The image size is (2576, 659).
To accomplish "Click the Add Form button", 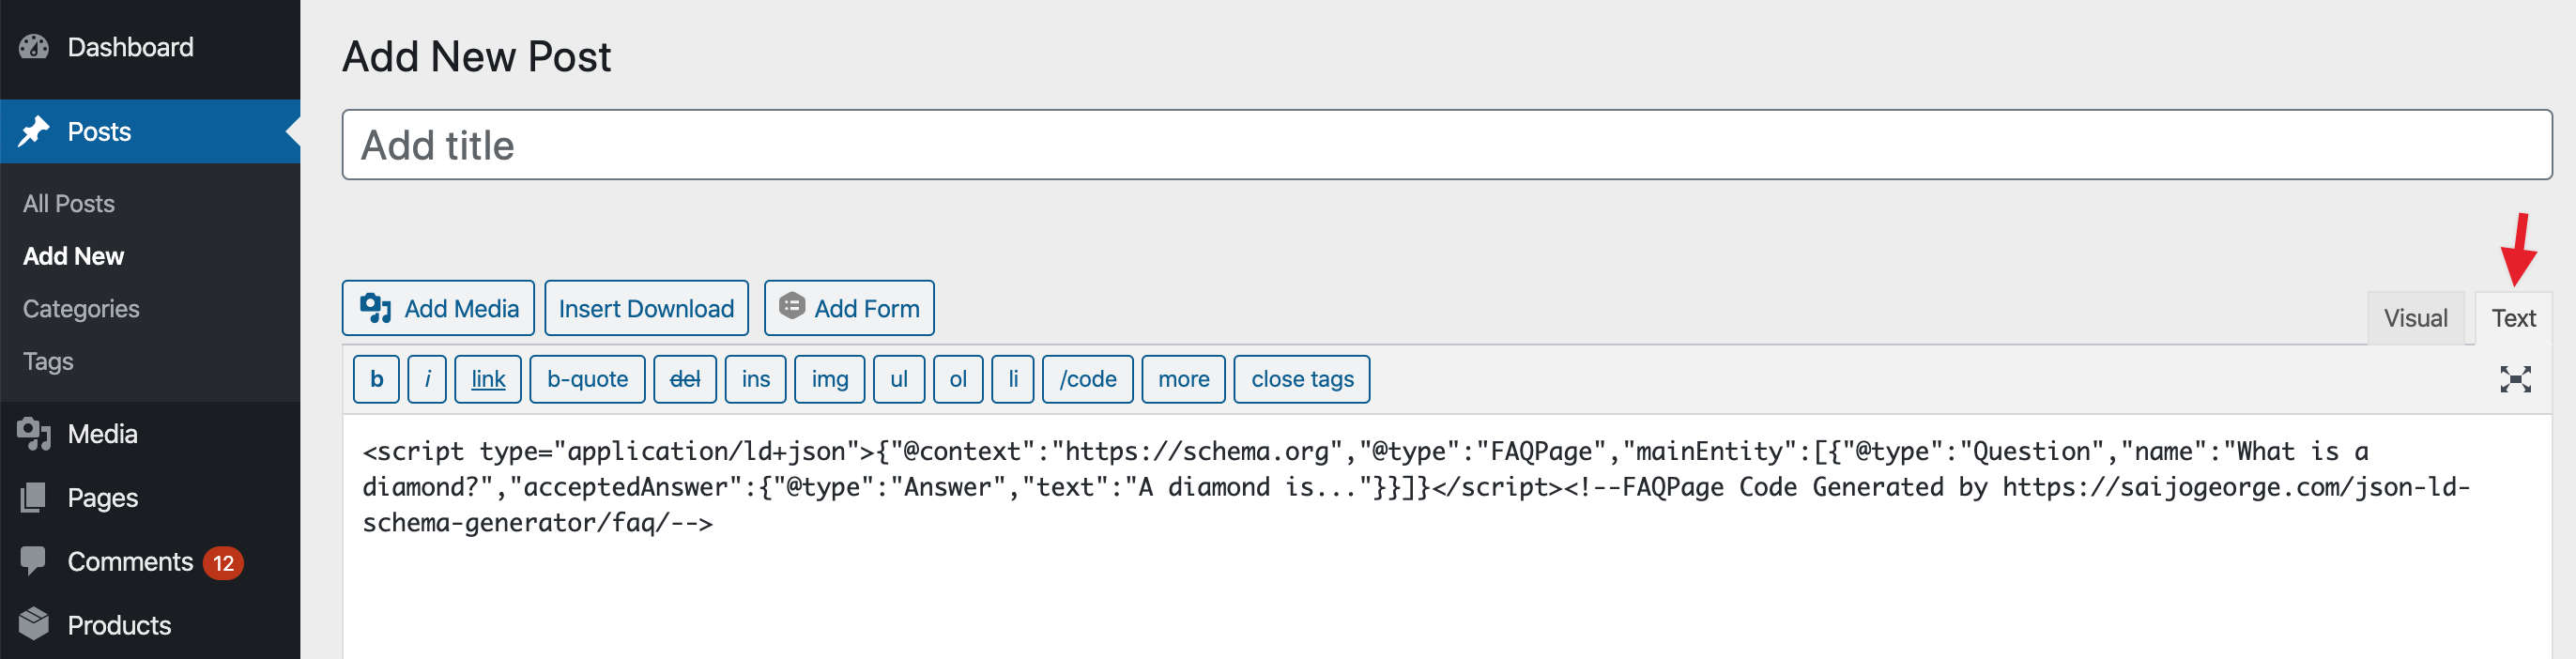I will click(x=849, y=308).
